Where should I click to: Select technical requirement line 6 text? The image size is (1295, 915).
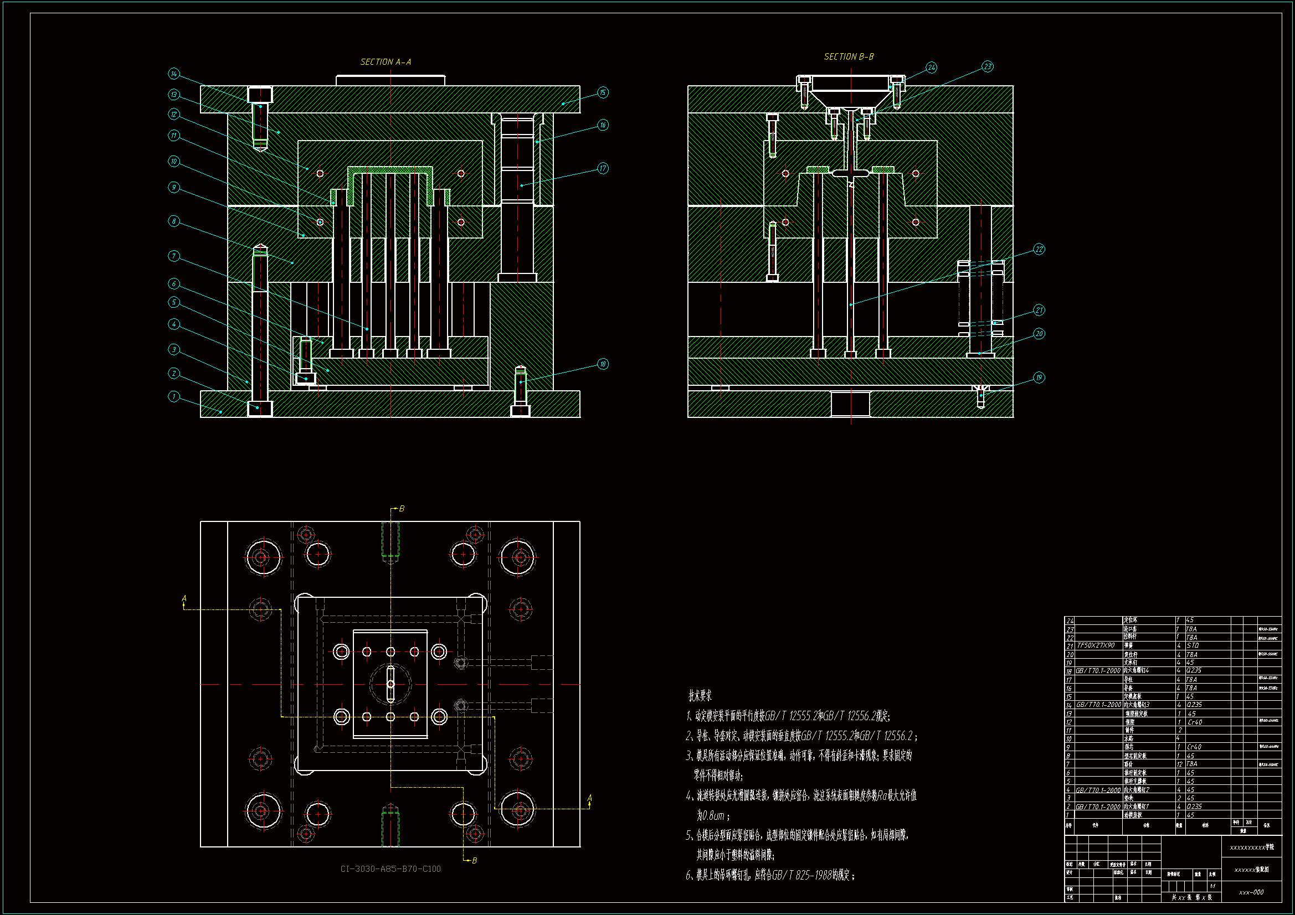pyautogui.click(x=770, y=875)
